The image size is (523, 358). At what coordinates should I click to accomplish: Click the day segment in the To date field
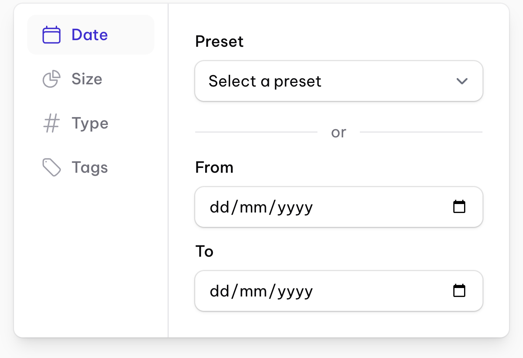(x=220, y=291)
